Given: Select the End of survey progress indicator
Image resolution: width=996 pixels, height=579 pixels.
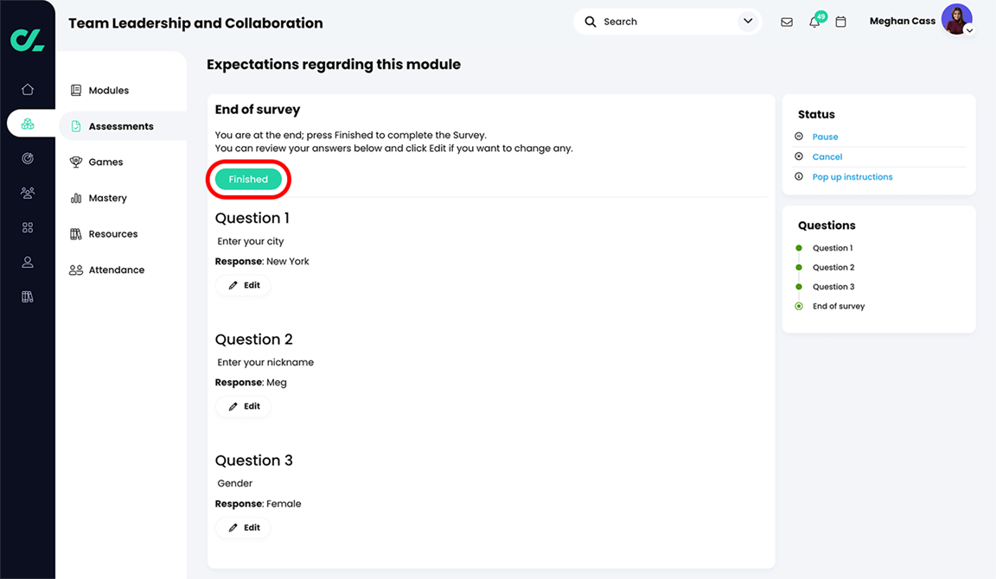Looking at the screenshot, I should (x=798, y=305).
